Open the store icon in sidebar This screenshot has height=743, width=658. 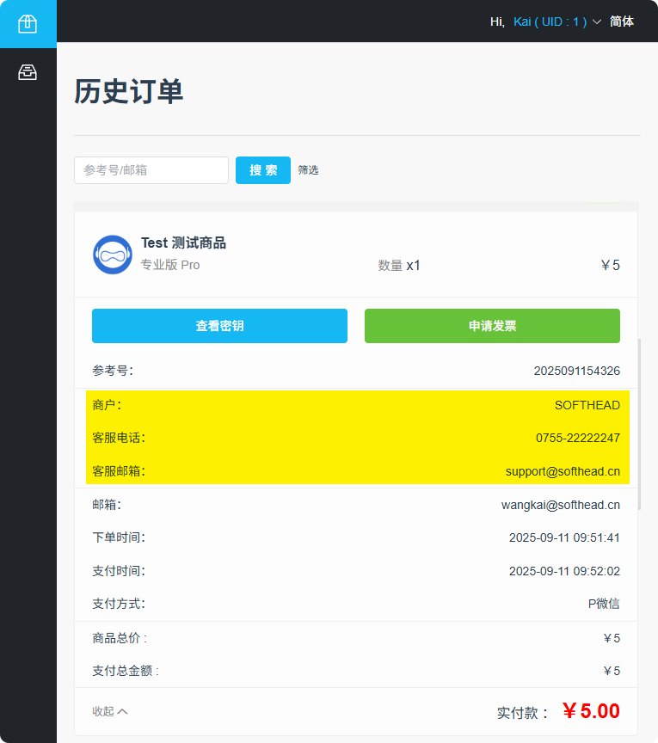coord(28,23)
